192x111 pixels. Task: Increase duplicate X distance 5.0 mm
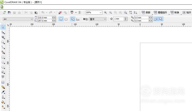click(x=152, y=18)
